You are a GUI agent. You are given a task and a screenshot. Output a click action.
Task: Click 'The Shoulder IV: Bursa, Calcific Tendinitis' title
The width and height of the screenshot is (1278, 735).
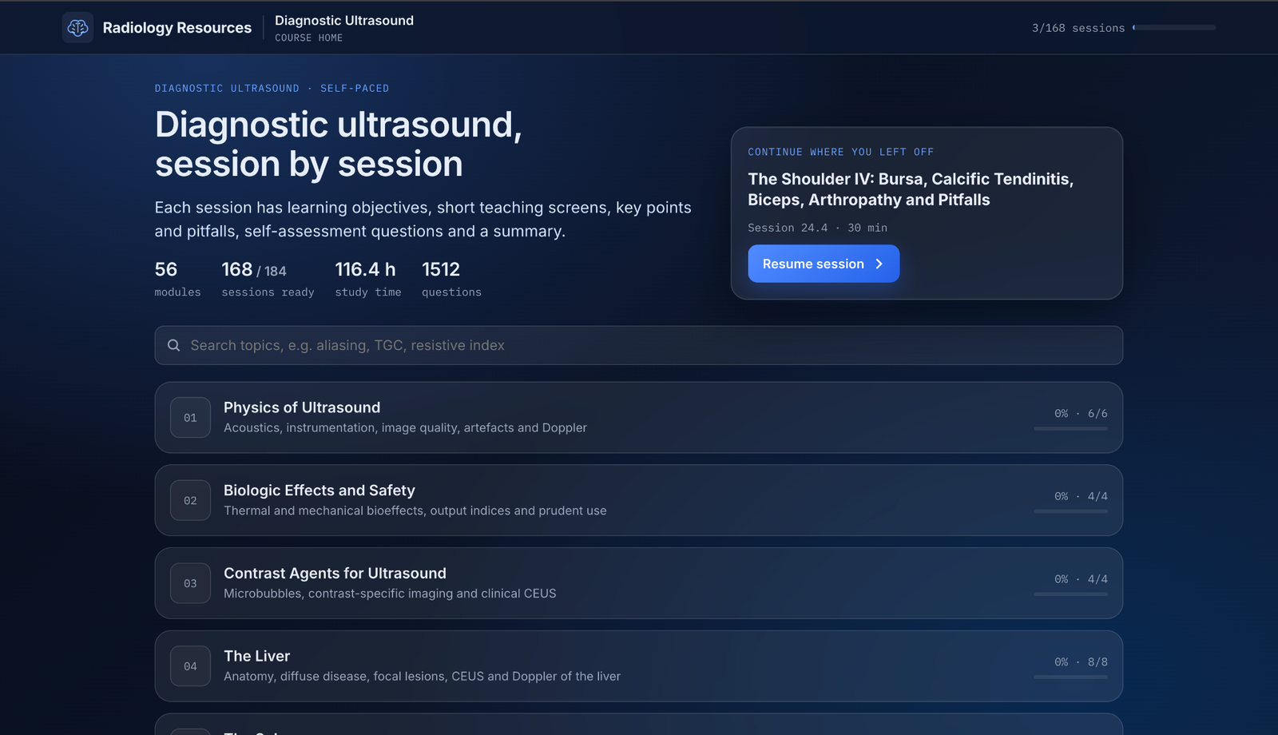coord(911,189)
